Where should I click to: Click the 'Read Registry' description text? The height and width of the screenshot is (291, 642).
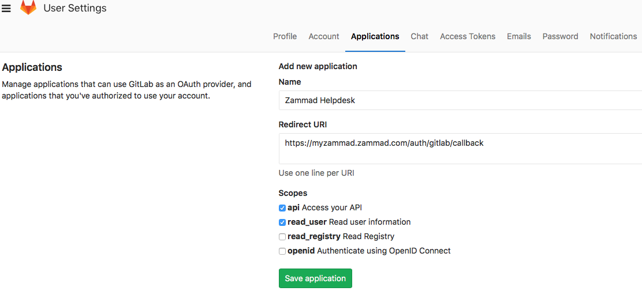point(368,236)
